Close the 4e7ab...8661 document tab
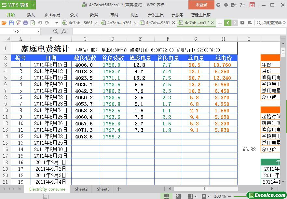287x199 pixels. (x=96, y=23)
